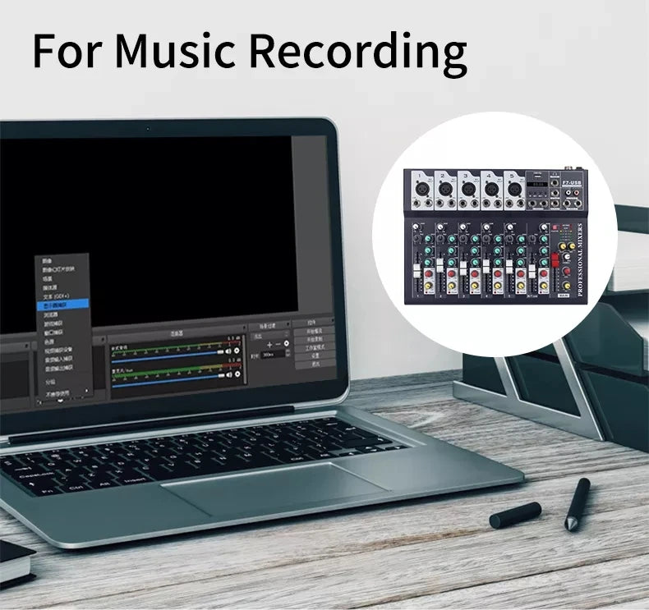Click the plus icon in Scene Transitions
649x610 pixels.
[x=269, y=344]
